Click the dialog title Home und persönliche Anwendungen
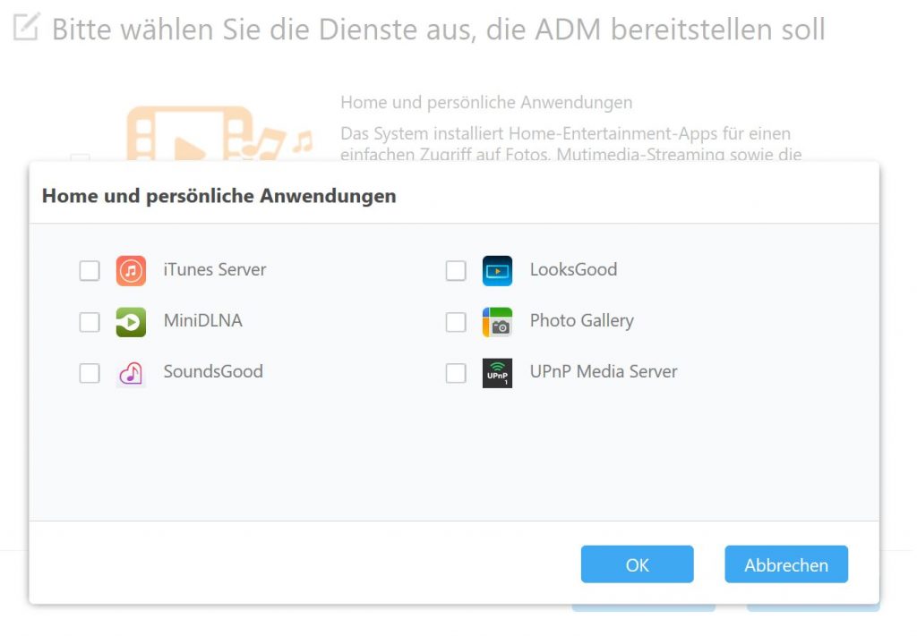 pos(219,196)
